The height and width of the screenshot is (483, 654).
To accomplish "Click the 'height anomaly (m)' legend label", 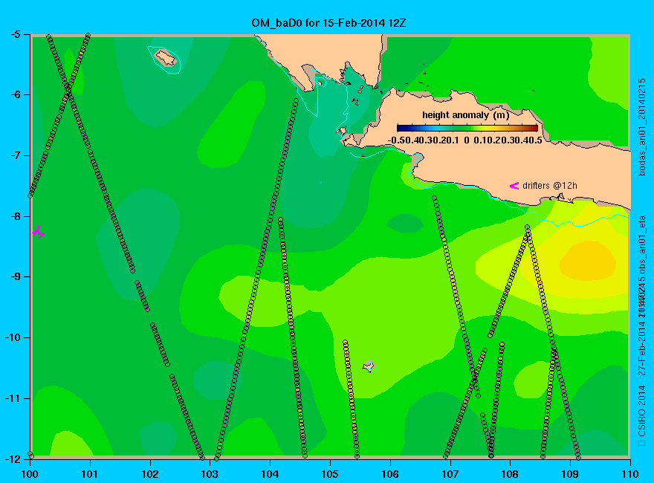I will pyautogui.click(x=465, y=115).
